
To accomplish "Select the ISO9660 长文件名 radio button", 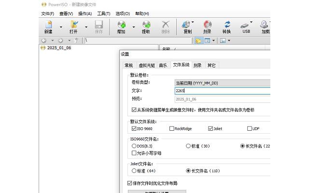I will [x=242, y=146].
